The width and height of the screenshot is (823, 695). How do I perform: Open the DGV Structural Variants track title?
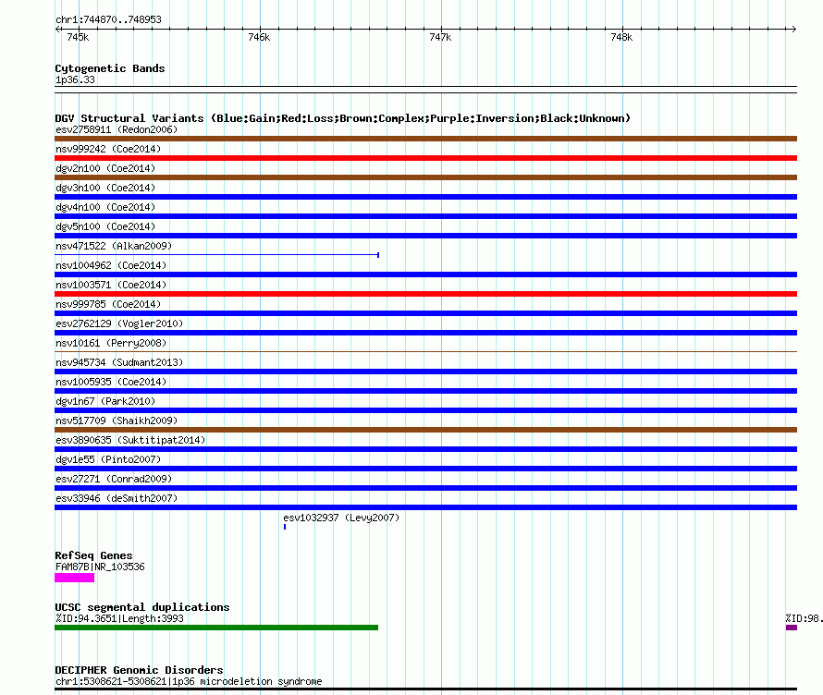(343, 118)
